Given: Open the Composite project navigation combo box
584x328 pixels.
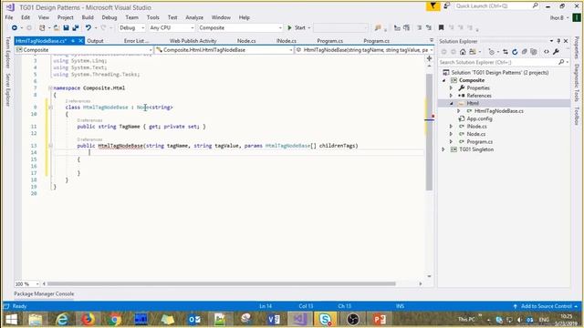Looking at the screenshot, I should click(84, 50).
